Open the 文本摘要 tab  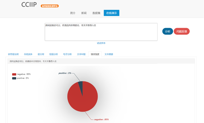(109, 54)
